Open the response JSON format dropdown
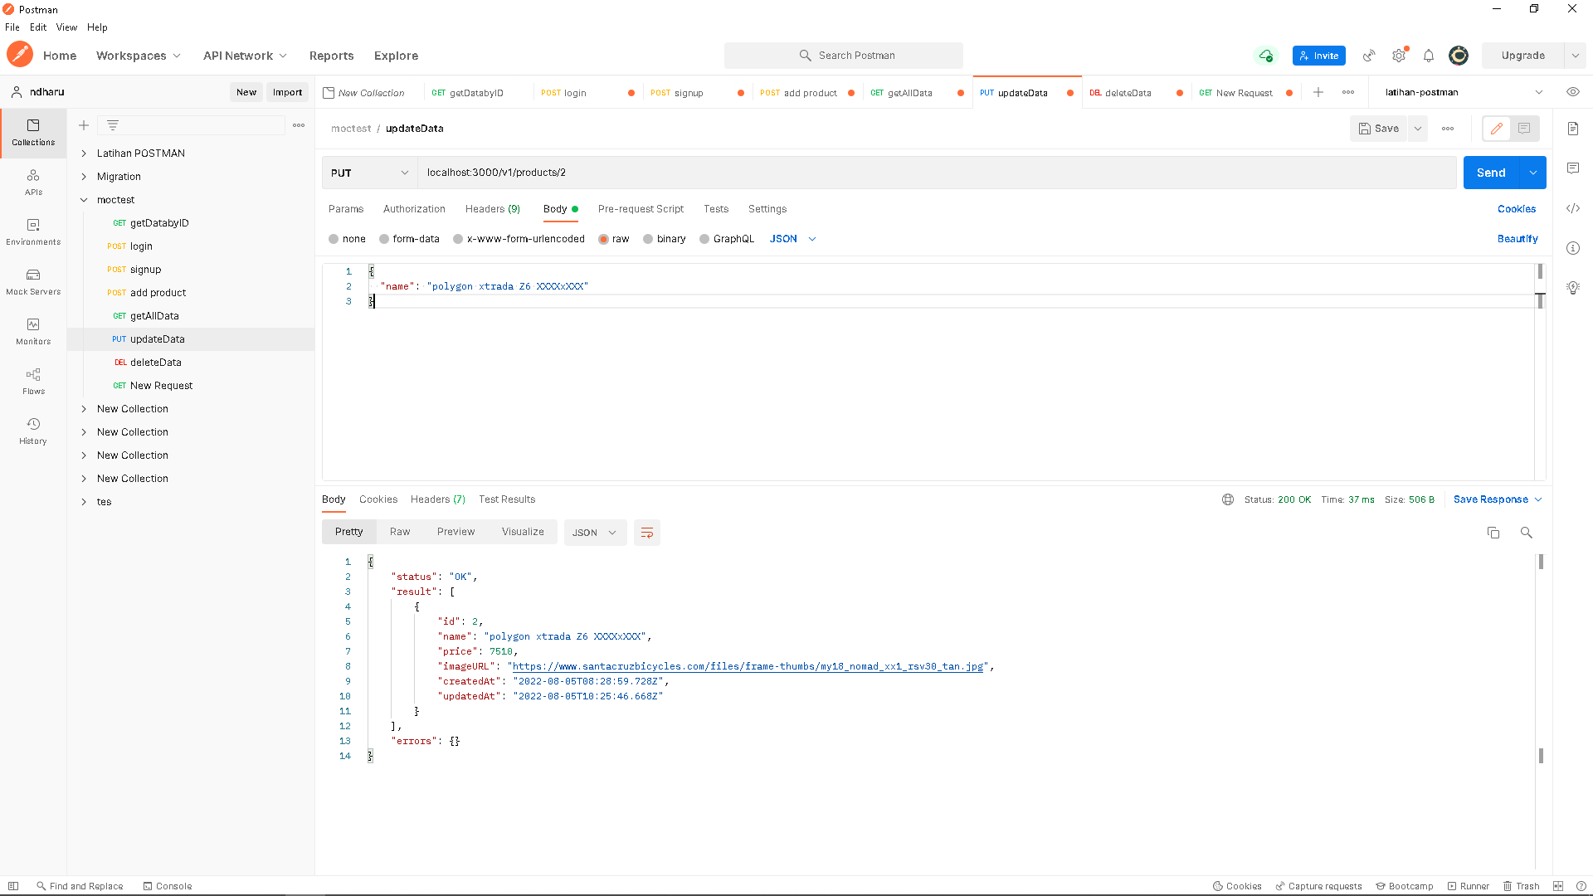 click(x=594, y=533)
